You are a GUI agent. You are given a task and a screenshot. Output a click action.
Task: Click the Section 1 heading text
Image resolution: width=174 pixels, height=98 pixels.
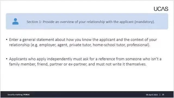click(91, 22)
